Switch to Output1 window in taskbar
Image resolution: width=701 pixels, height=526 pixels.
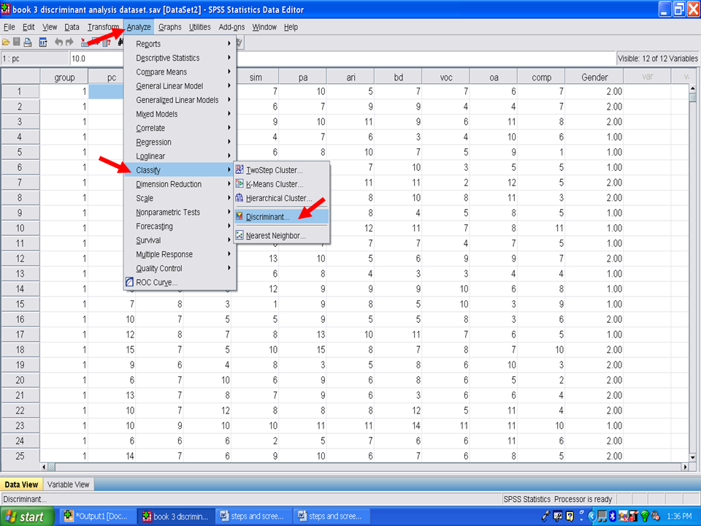pyautogui.click(x=97, y=517)
